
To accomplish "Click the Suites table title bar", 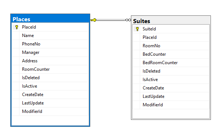I will [171, 21].
